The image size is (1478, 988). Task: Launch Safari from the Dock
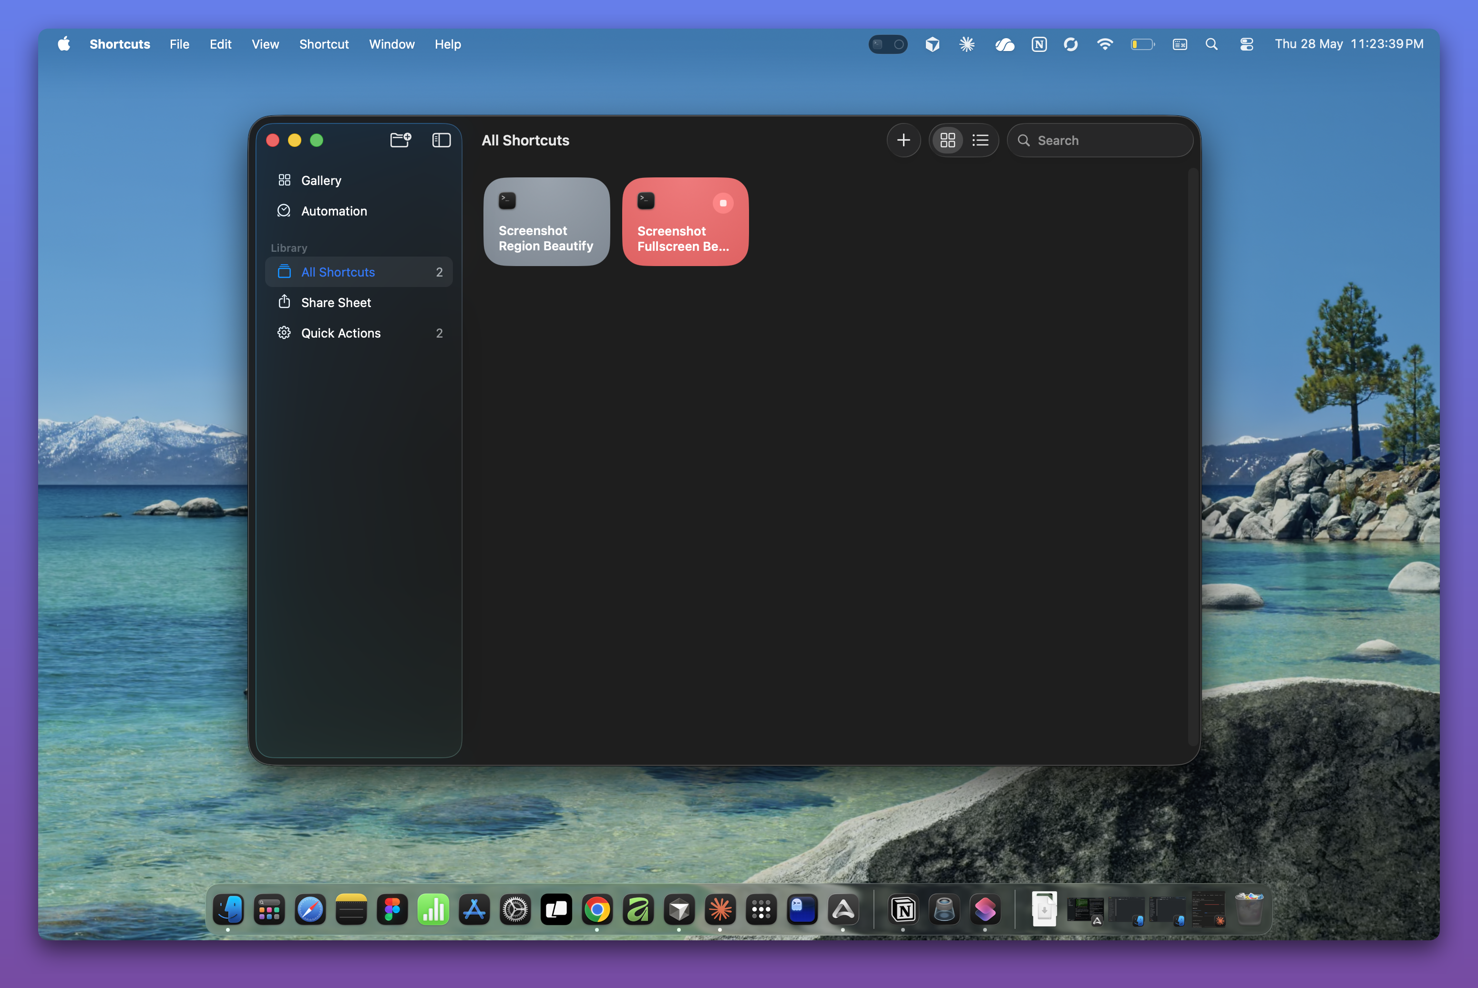coord(310,909)
